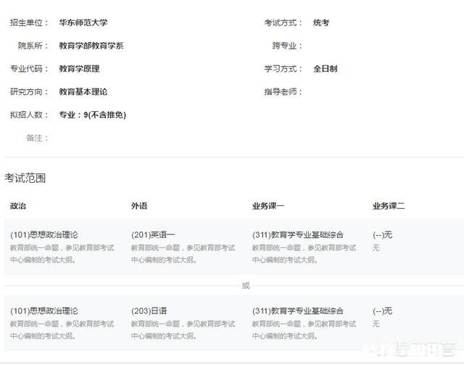Click the syllabus note under (203)日语
The height and width of the screenshot is (365, 464).
click(x=183, y=329)
